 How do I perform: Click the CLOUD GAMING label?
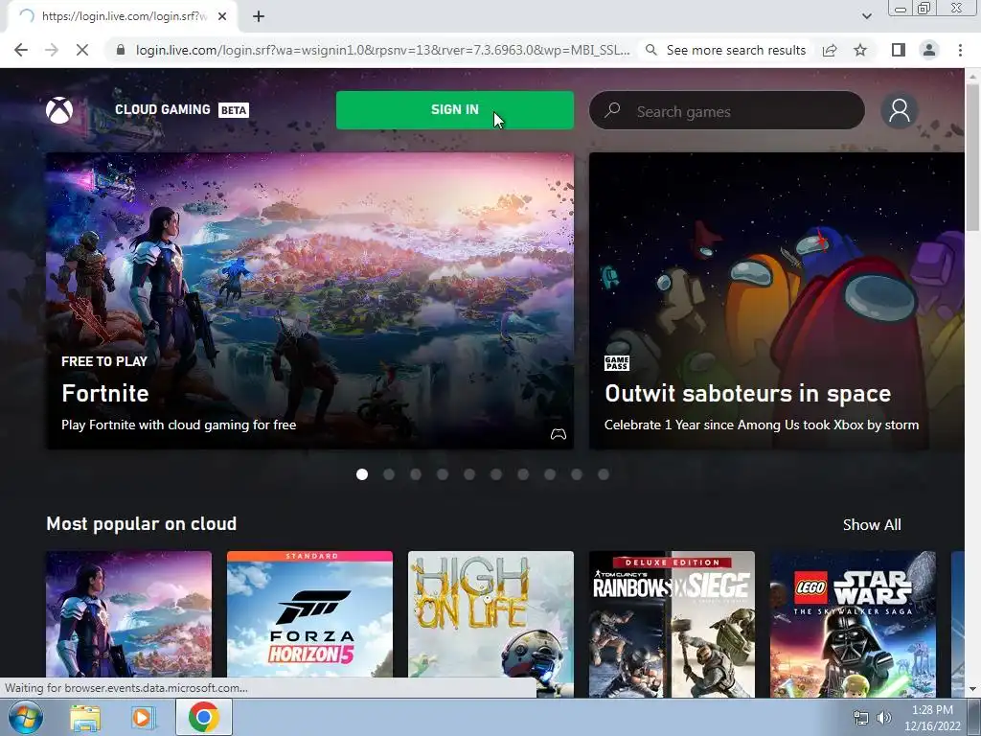pos(163,109)
